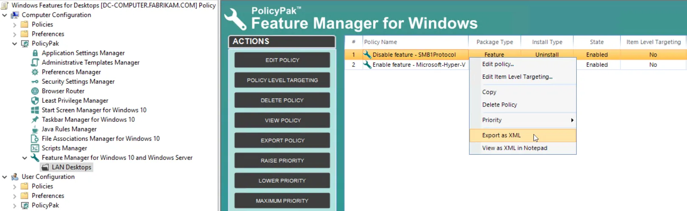Click the Security Settings Manager key icon

[35, 82]
